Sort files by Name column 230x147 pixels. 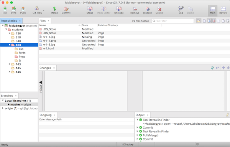(x=60, y=25)
